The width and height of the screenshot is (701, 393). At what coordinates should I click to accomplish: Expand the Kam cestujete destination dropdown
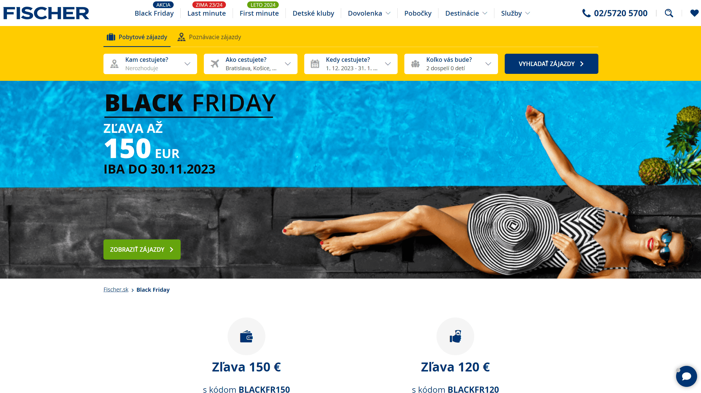pos(150,64)
